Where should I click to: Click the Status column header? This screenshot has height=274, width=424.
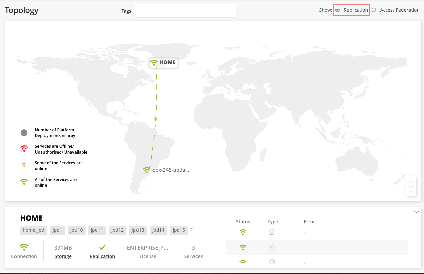(243, 222)
